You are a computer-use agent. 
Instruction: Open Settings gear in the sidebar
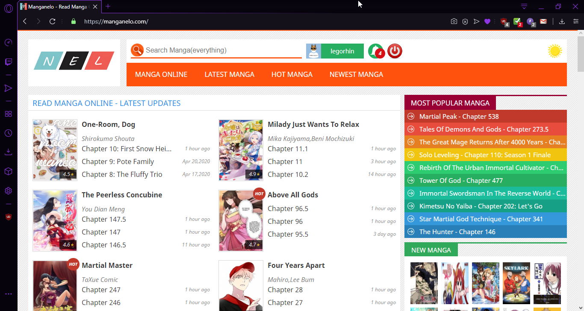coord(9,191)
